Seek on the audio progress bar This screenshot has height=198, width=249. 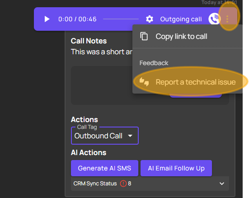(x=121, y=19)
